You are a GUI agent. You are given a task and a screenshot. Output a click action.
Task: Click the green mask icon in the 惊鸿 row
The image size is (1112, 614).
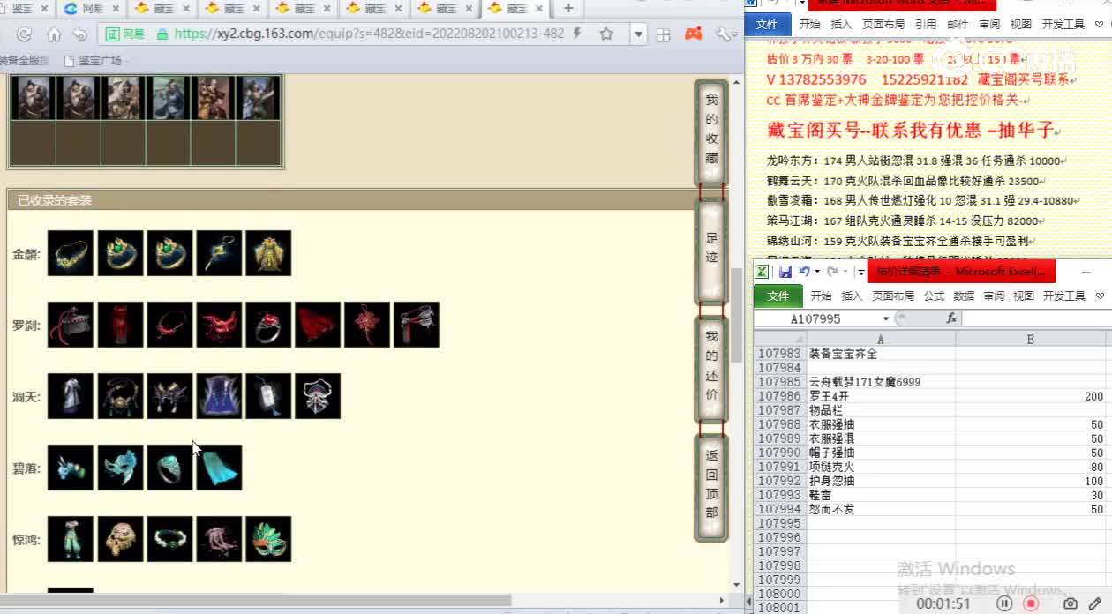(x=268, y=539)
